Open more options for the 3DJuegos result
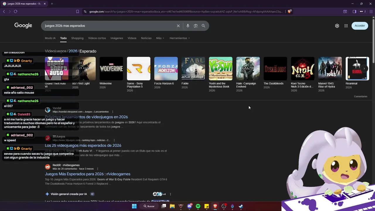The width and height of the screenshot is (375, 211). click(x=114, y=140)
